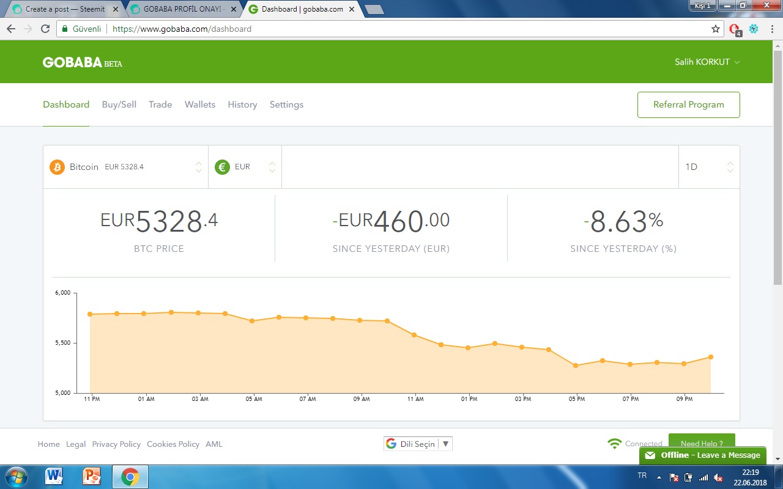Navigate to Wallets

(x=200, y=105)
